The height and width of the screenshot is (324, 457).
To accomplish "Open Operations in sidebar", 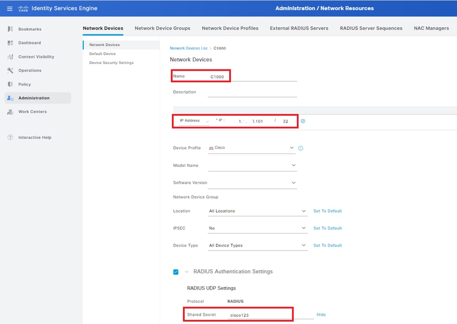I will [30, 70].
